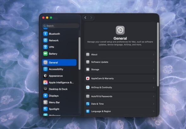
Task: Click the Displays sun icon
Action: coord(45,96)
